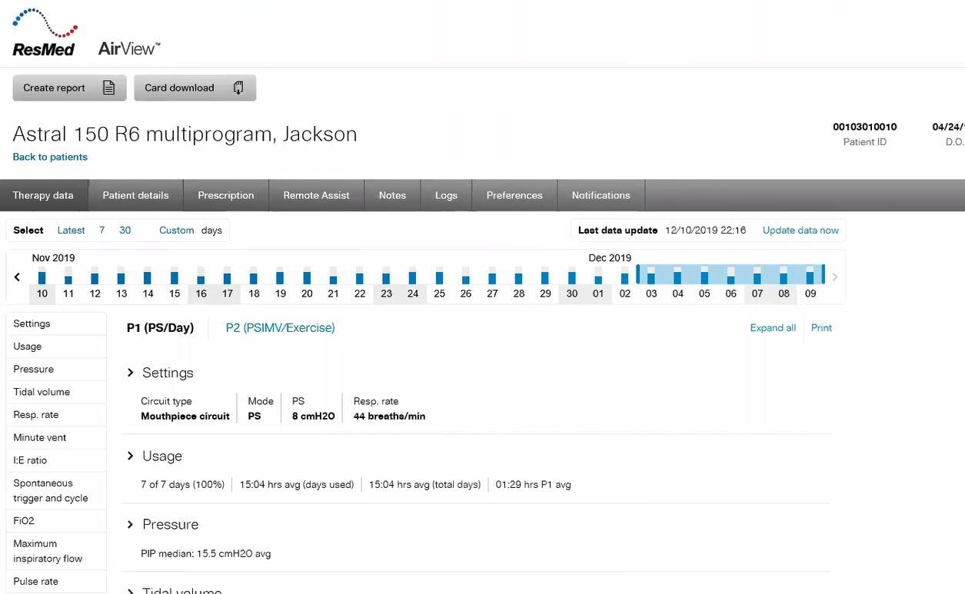Expand the Usage section chevron

point(130,456)
